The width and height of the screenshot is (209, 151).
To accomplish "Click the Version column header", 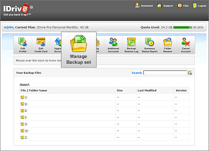I will (x=181, y=91).
